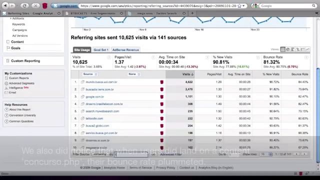Select the Referring Sites Google Analytics browser tab
This screenshot has height=180, width=320.
click(31, 13)
